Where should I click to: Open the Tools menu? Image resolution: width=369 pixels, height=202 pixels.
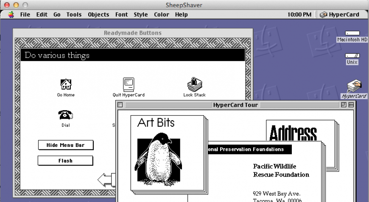[74, 14]
